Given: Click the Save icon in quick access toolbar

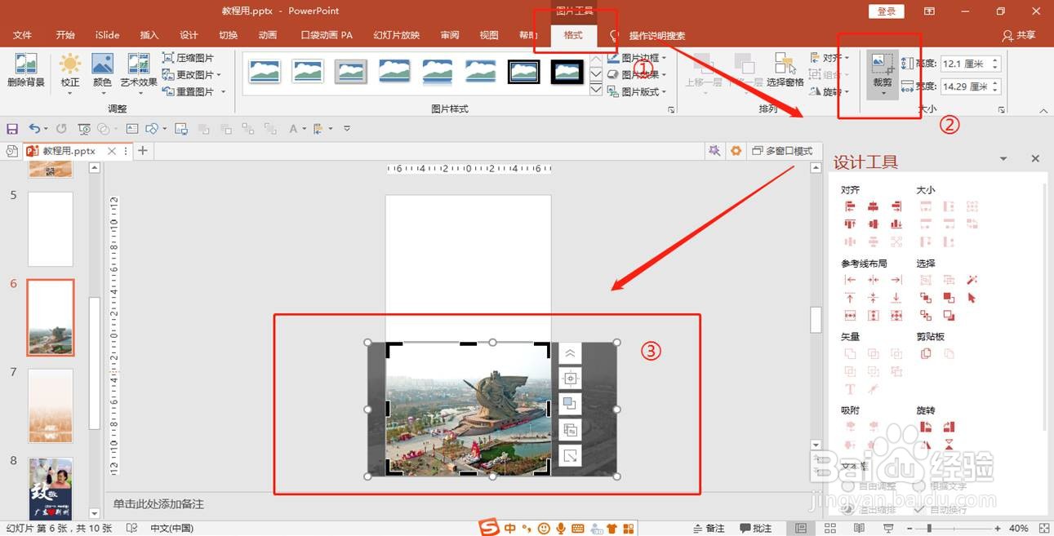Looking at the screenshot, I should (12, 129).
